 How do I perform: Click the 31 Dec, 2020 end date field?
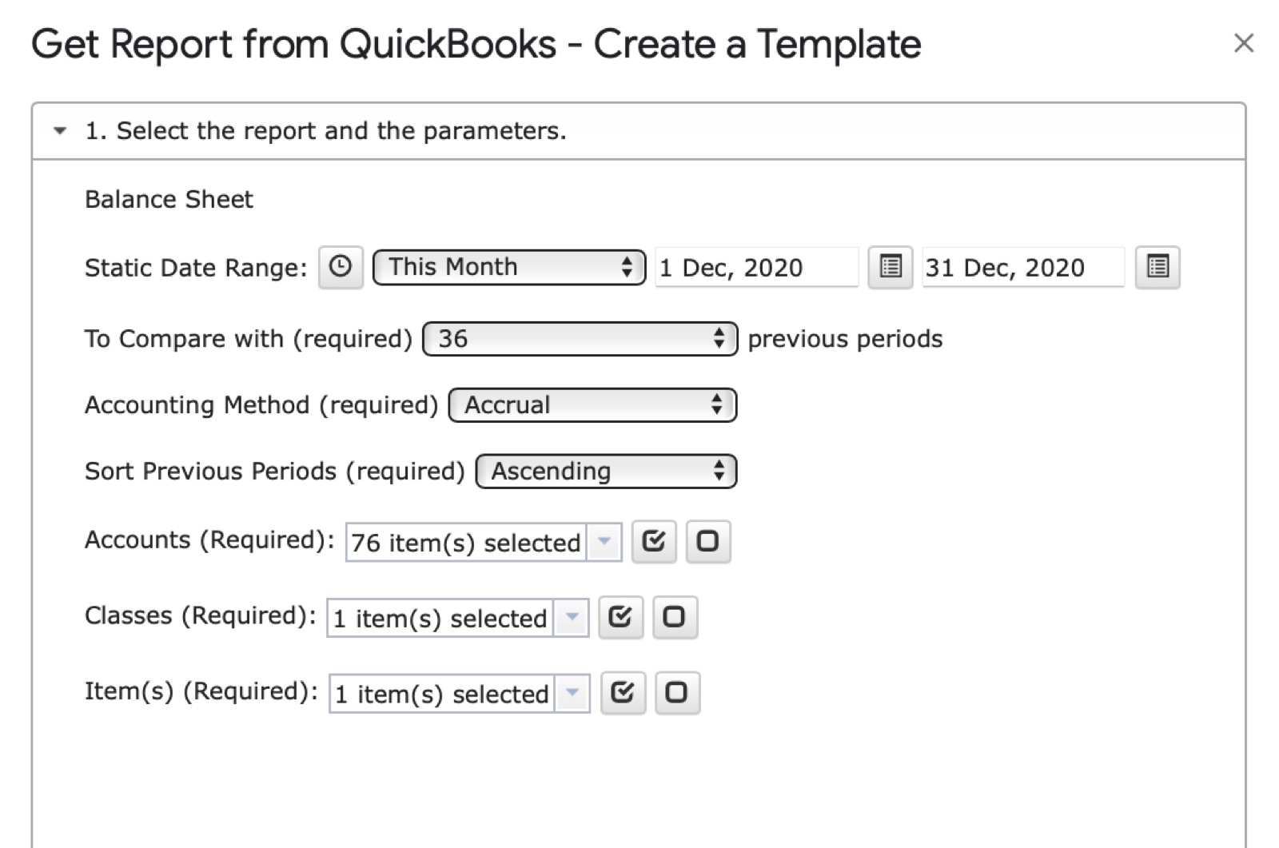pos(1023,267)
